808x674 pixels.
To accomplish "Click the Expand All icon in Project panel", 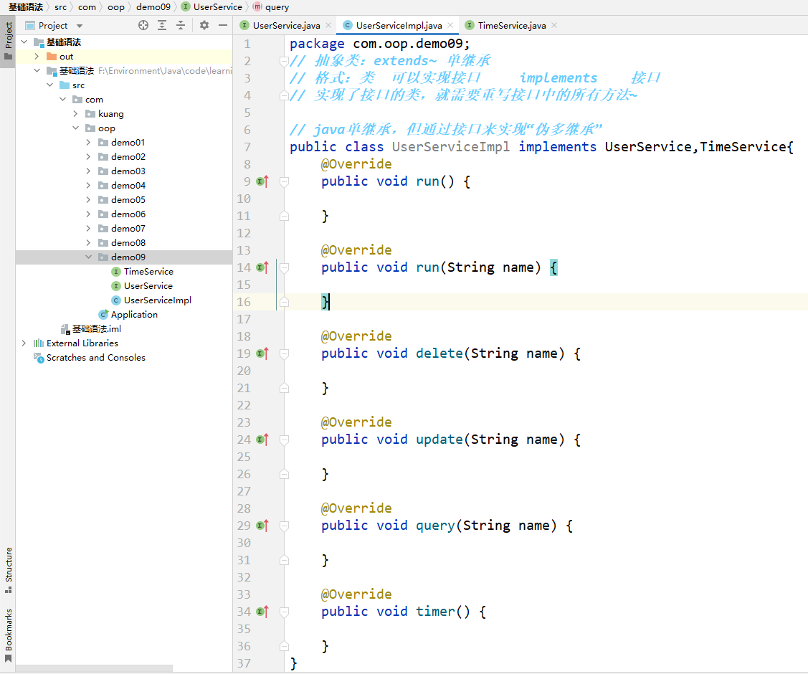I will (162, 25).
